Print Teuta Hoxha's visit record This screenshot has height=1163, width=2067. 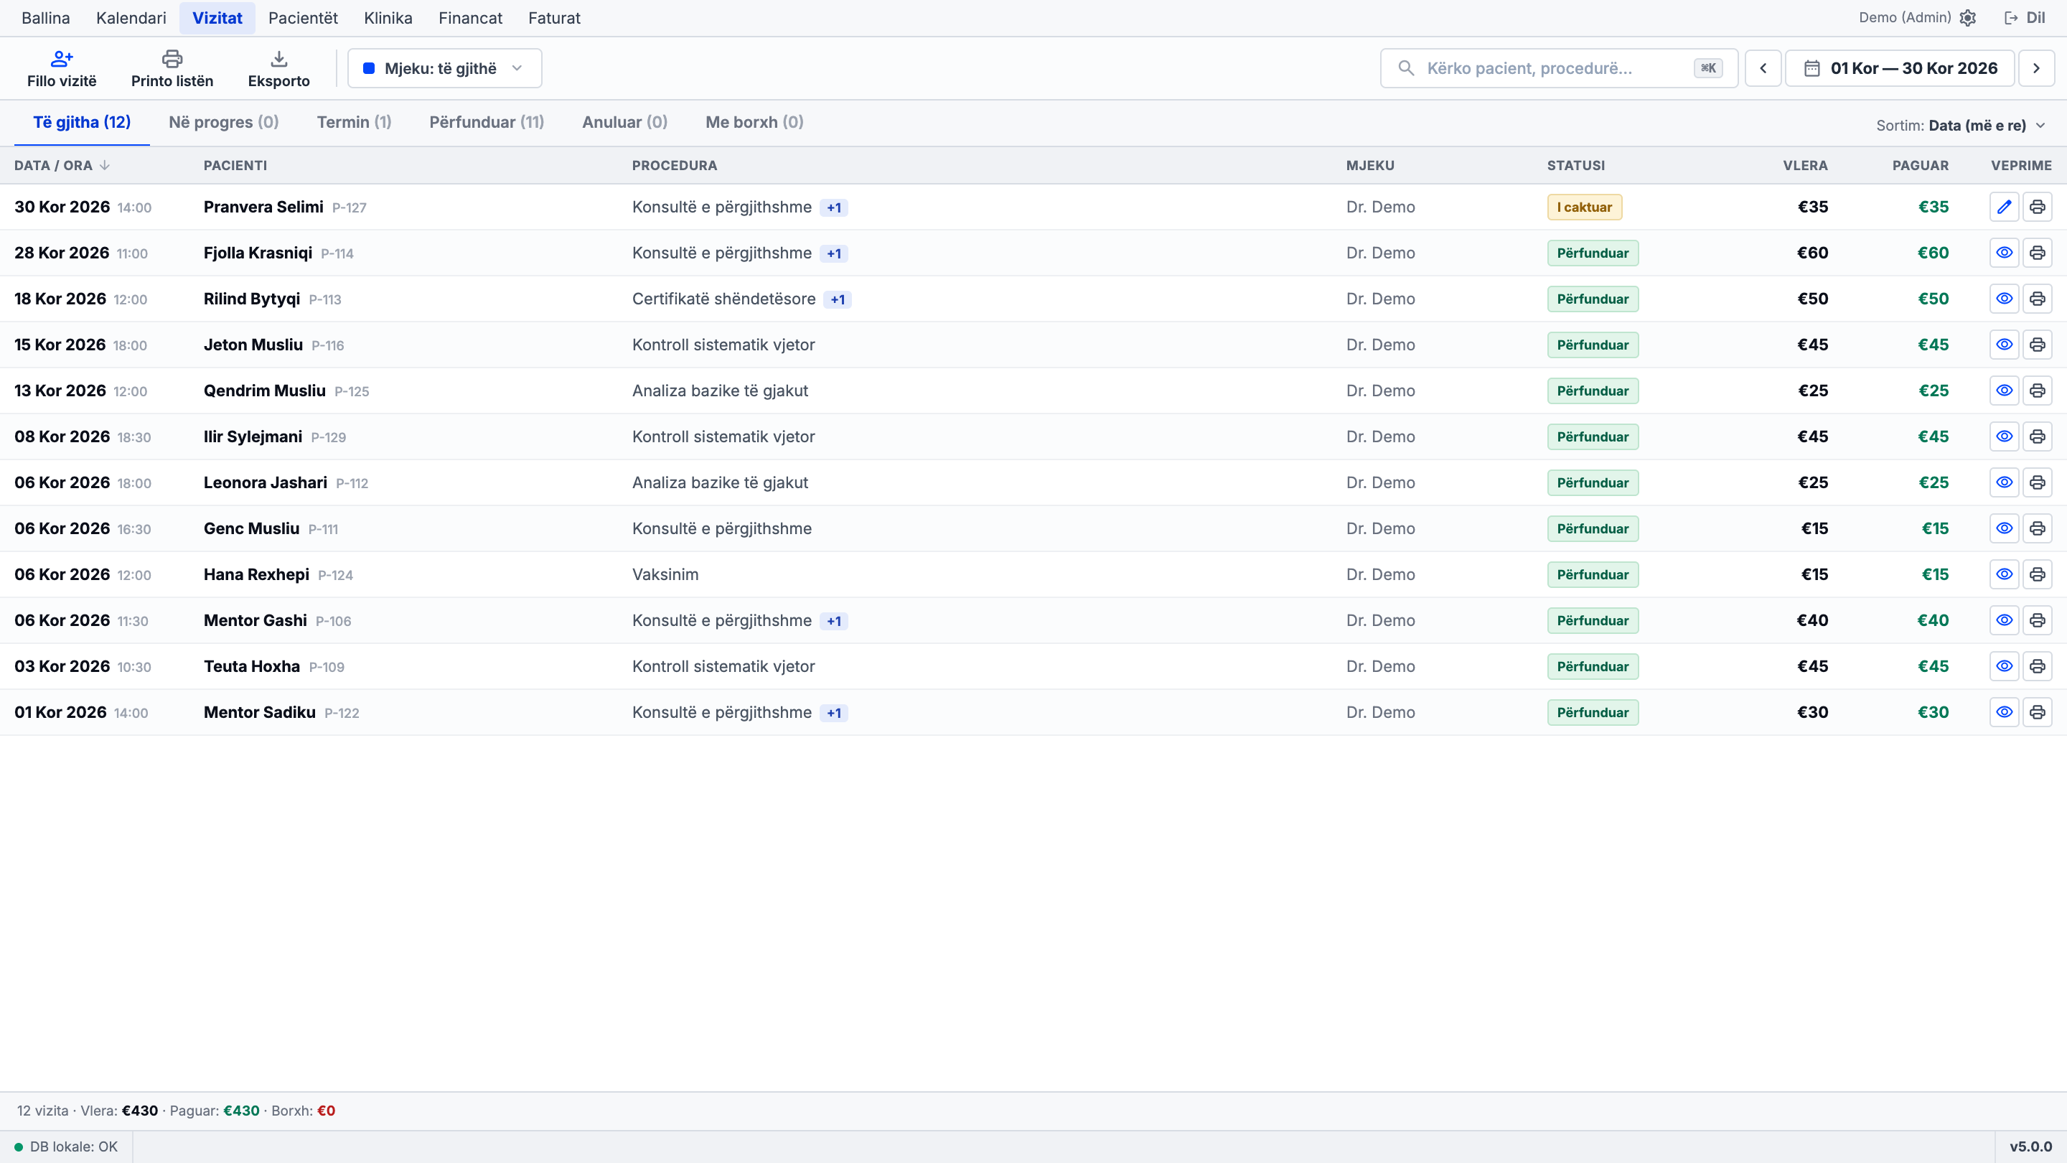2038,666
